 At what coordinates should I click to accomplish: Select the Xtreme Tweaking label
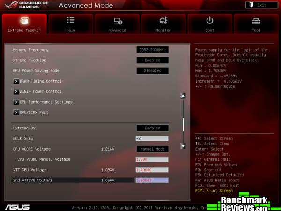(x=30, y=60)
